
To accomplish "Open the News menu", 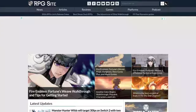I will tap(40, 9).
